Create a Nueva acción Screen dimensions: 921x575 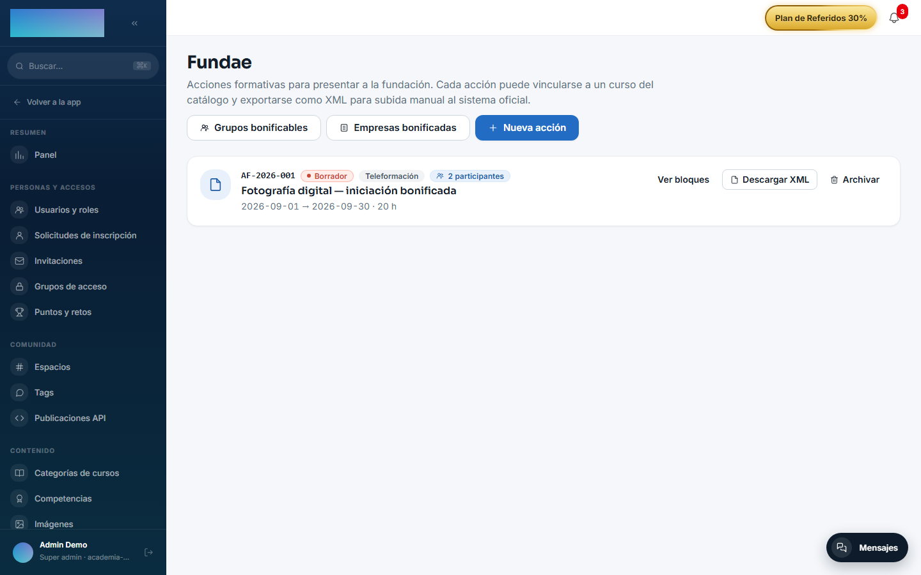527,128
